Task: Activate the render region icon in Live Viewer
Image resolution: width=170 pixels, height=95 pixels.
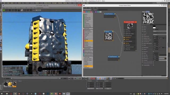Action: coord(25,10)
